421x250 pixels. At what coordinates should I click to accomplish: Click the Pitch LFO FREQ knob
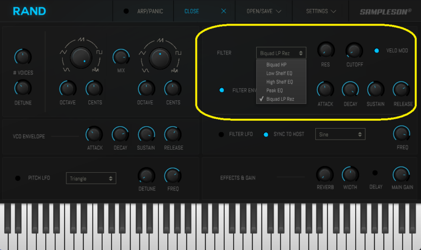coord(173,175)
